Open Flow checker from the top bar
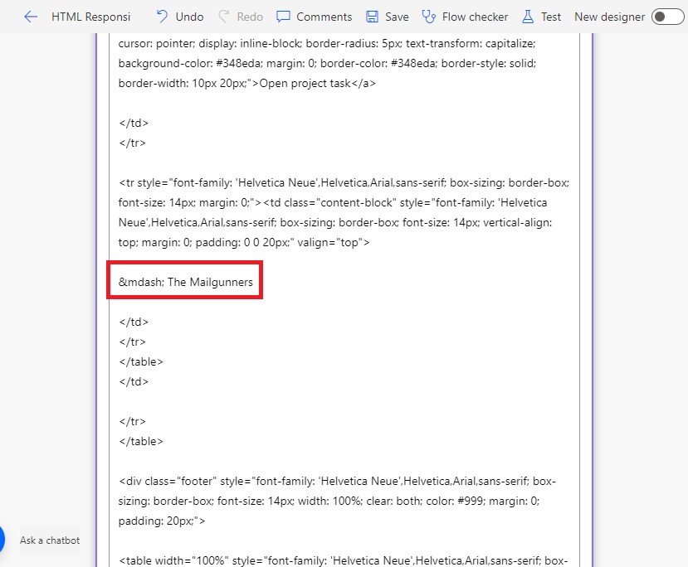 474,16
